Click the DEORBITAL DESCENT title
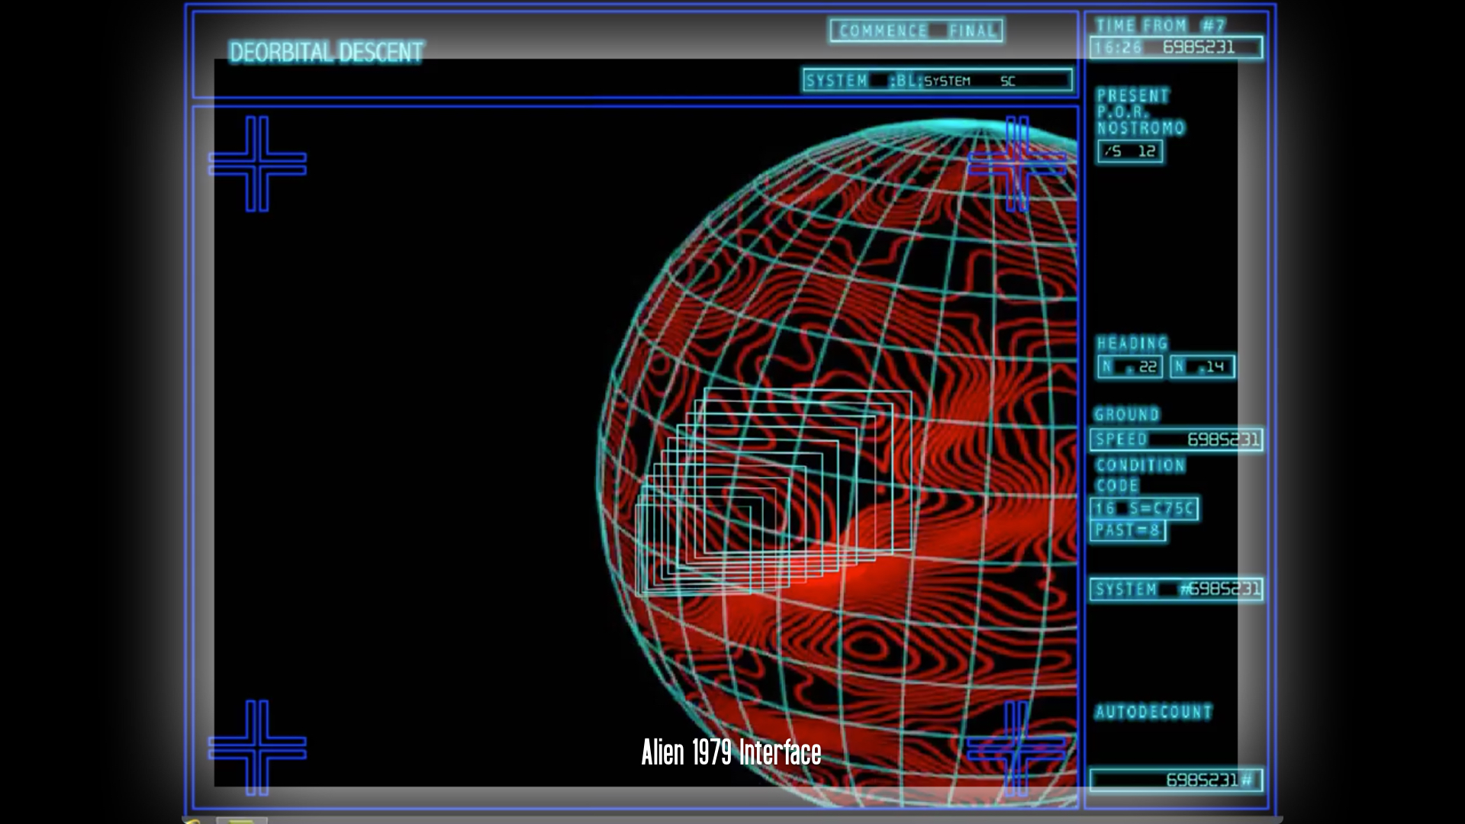This screenshot has width=1465, height=824. 326,52
